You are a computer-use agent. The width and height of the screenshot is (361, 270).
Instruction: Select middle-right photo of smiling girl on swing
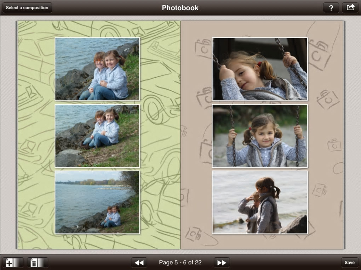[x=260, y=136]
